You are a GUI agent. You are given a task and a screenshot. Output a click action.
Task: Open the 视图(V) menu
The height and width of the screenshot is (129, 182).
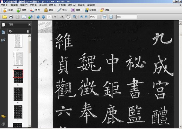click(x=24, y=5)
